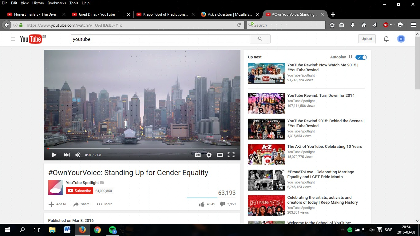Click the browser Search box
Viewport: 420px width, 236px height.
pyautogui.click(x=286, y=25)
